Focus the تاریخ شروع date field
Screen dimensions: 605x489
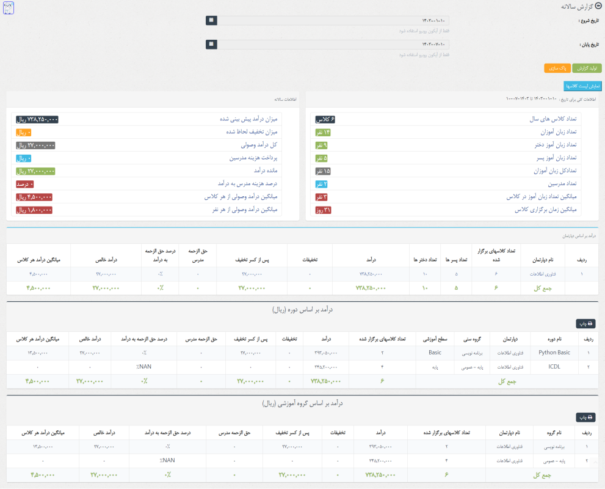pos(333,20)
